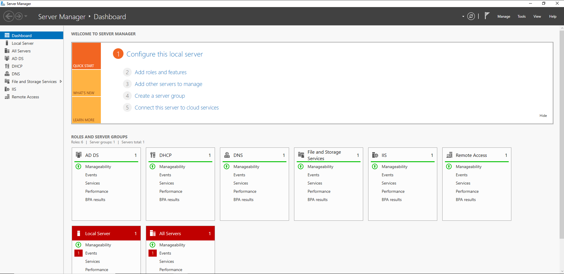Click Create a server group link

click(160, 96)
